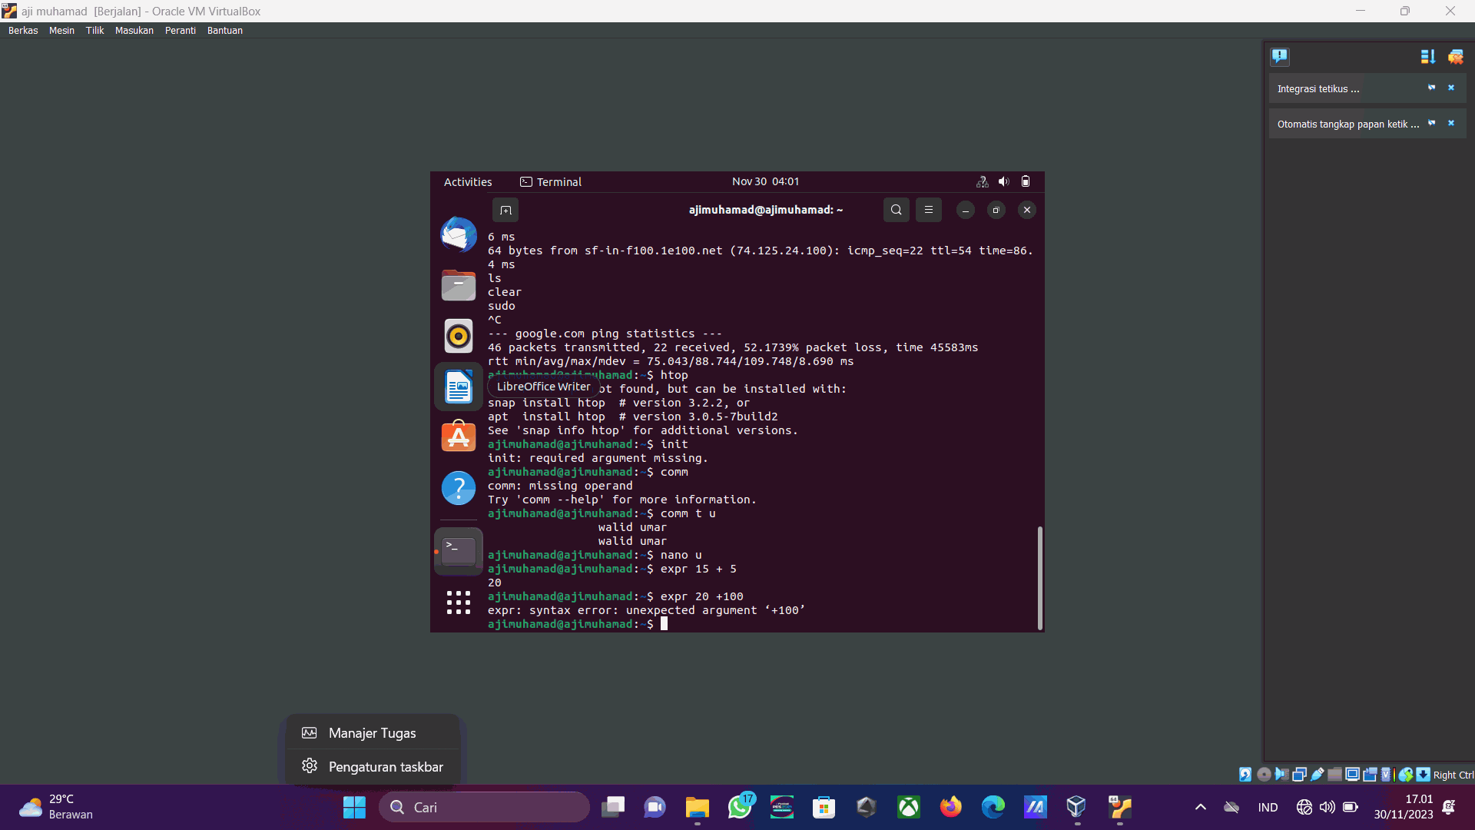The width and height of the screenshot is (1475, 830).
Task: Open the Nov 30 04:01 clock menu
Action: click(x=765, y=182)
